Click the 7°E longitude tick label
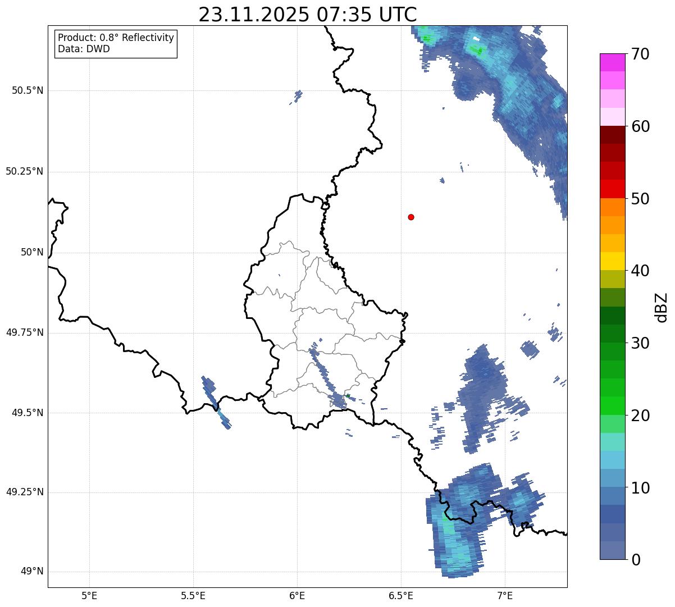The height and width of the screenshot is (607, 675). [x=505, y=595]
